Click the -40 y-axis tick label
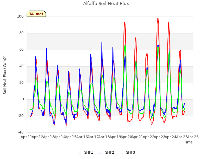This screenshot has width=213, height=159. click(x=21, y=132)
